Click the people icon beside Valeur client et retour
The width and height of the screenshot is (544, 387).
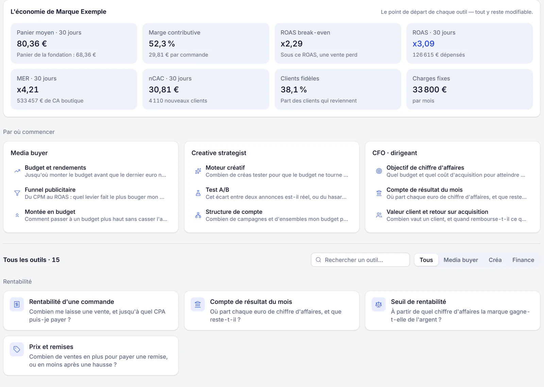pos(379,215)
